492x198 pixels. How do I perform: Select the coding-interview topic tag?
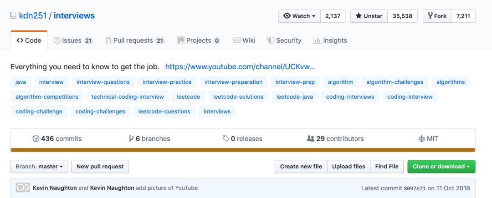tap(410, 97)
